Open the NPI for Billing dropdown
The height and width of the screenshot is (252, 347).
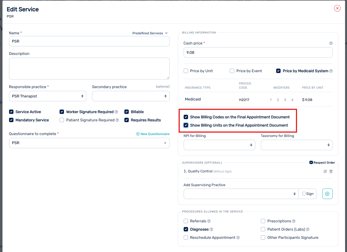click(x=219, y=145)
